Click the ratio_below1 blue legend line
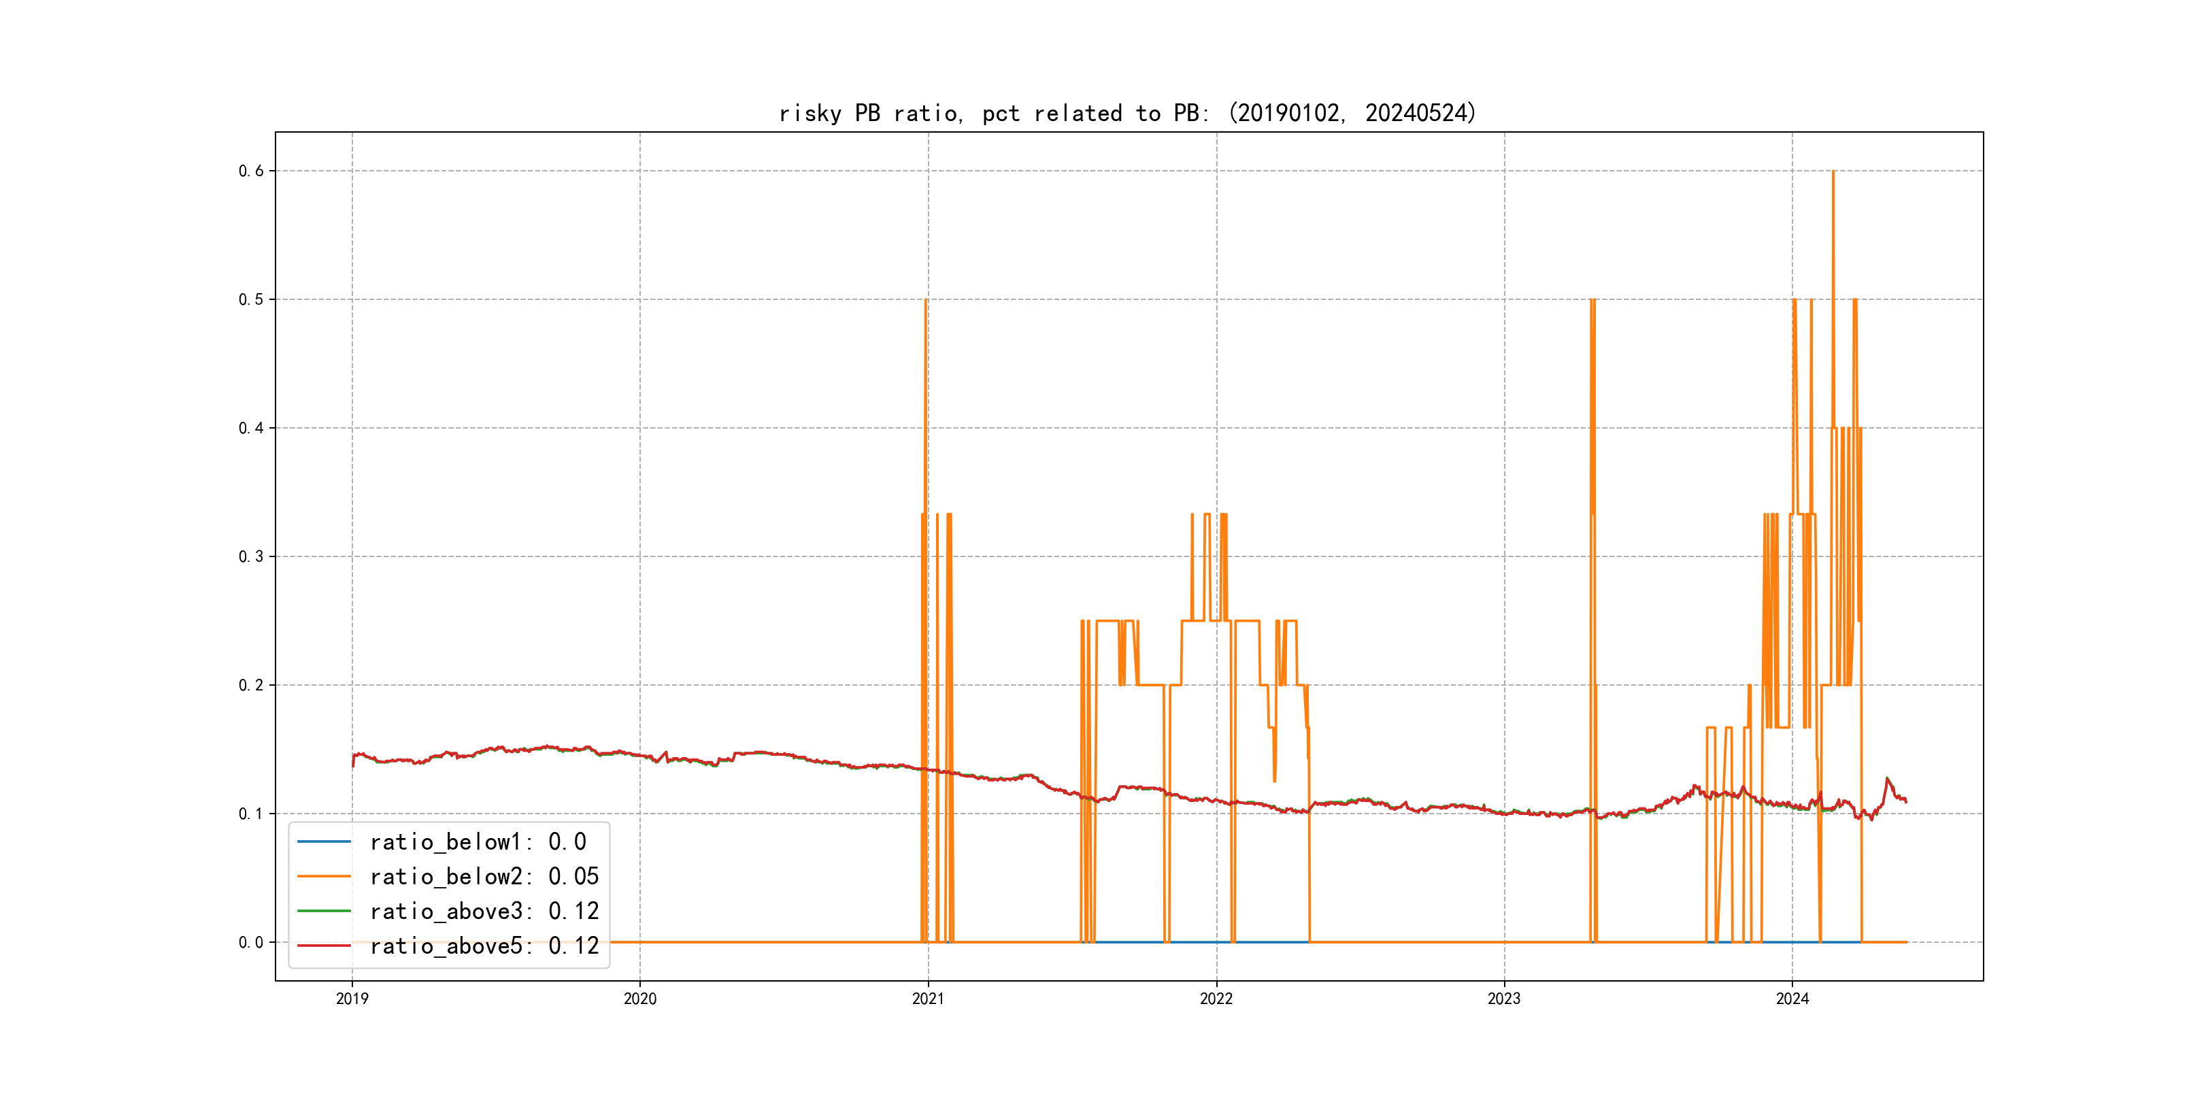Image resolution: width=2204 pixels, height=1102 pixels. point(323,842)
